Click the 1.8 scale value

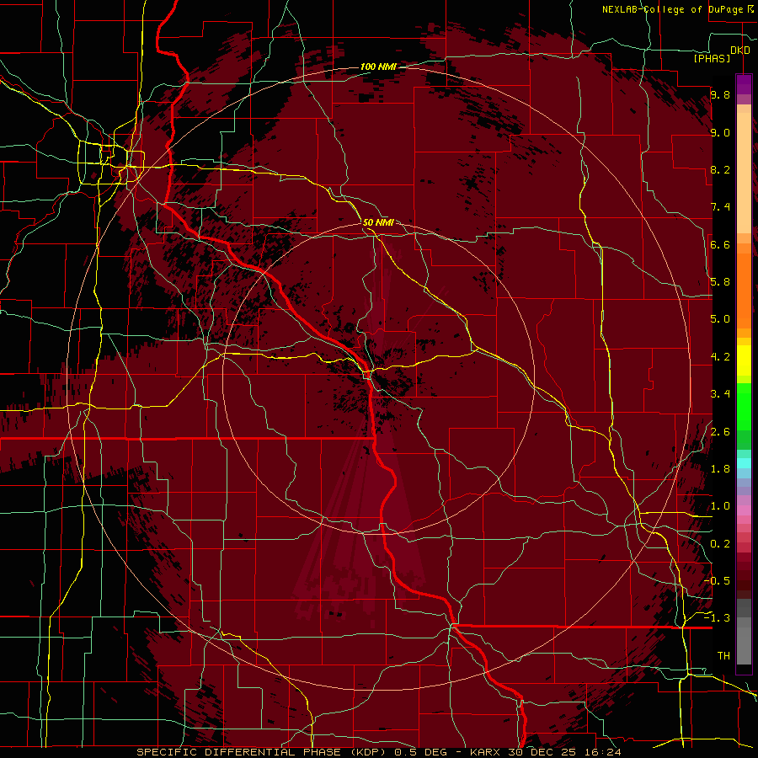(x=720, y=469)
